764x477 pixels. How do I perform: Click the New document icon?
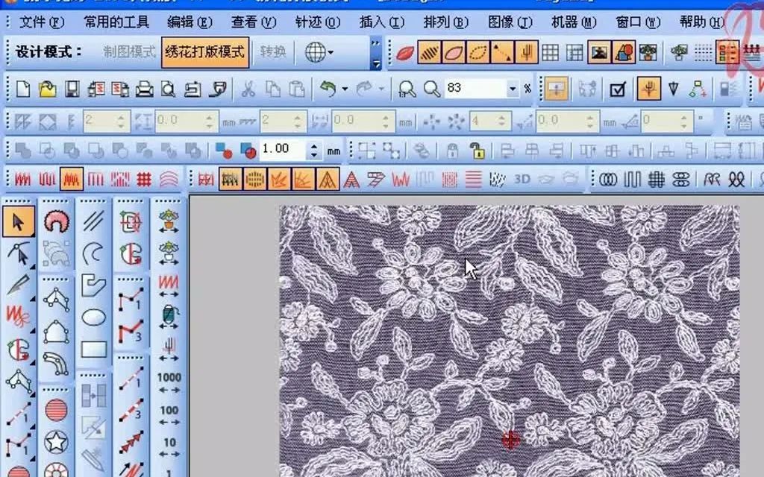[23, 89]
